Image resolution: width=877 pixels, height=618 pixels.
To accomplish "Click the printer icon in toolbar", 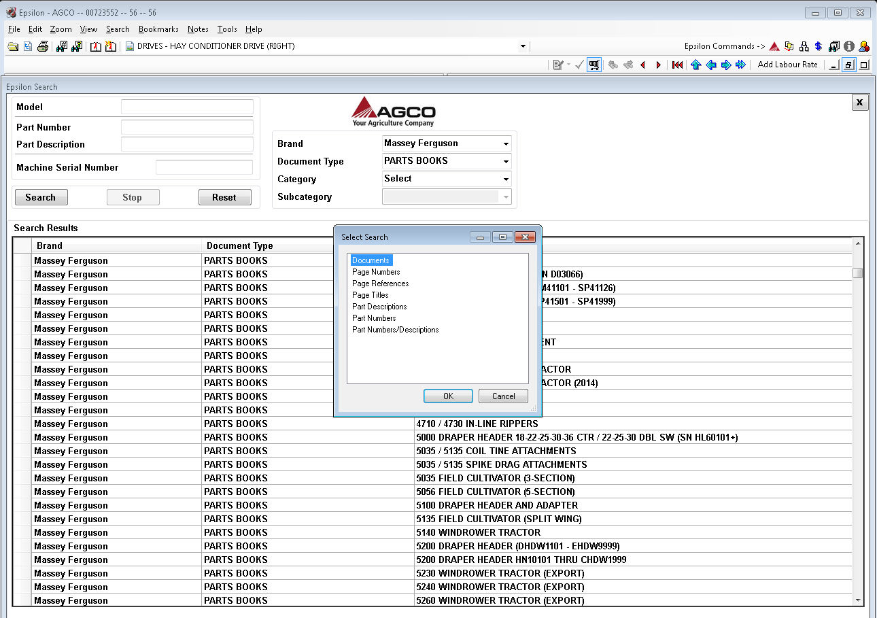I will [43, 46].
